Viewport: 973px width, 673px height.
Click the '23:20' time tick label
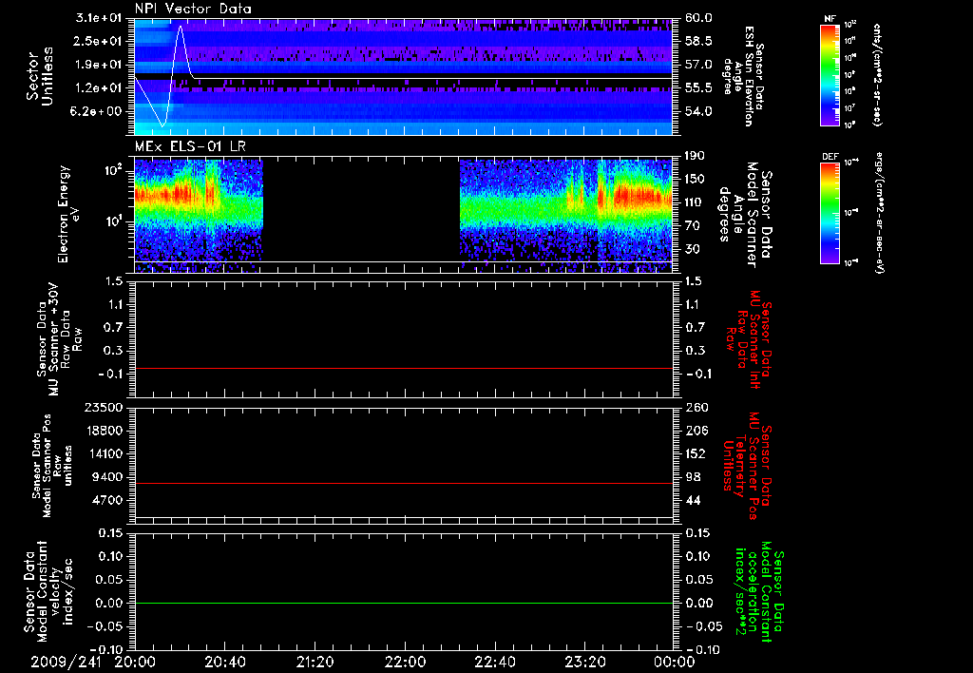pos(585,662)
